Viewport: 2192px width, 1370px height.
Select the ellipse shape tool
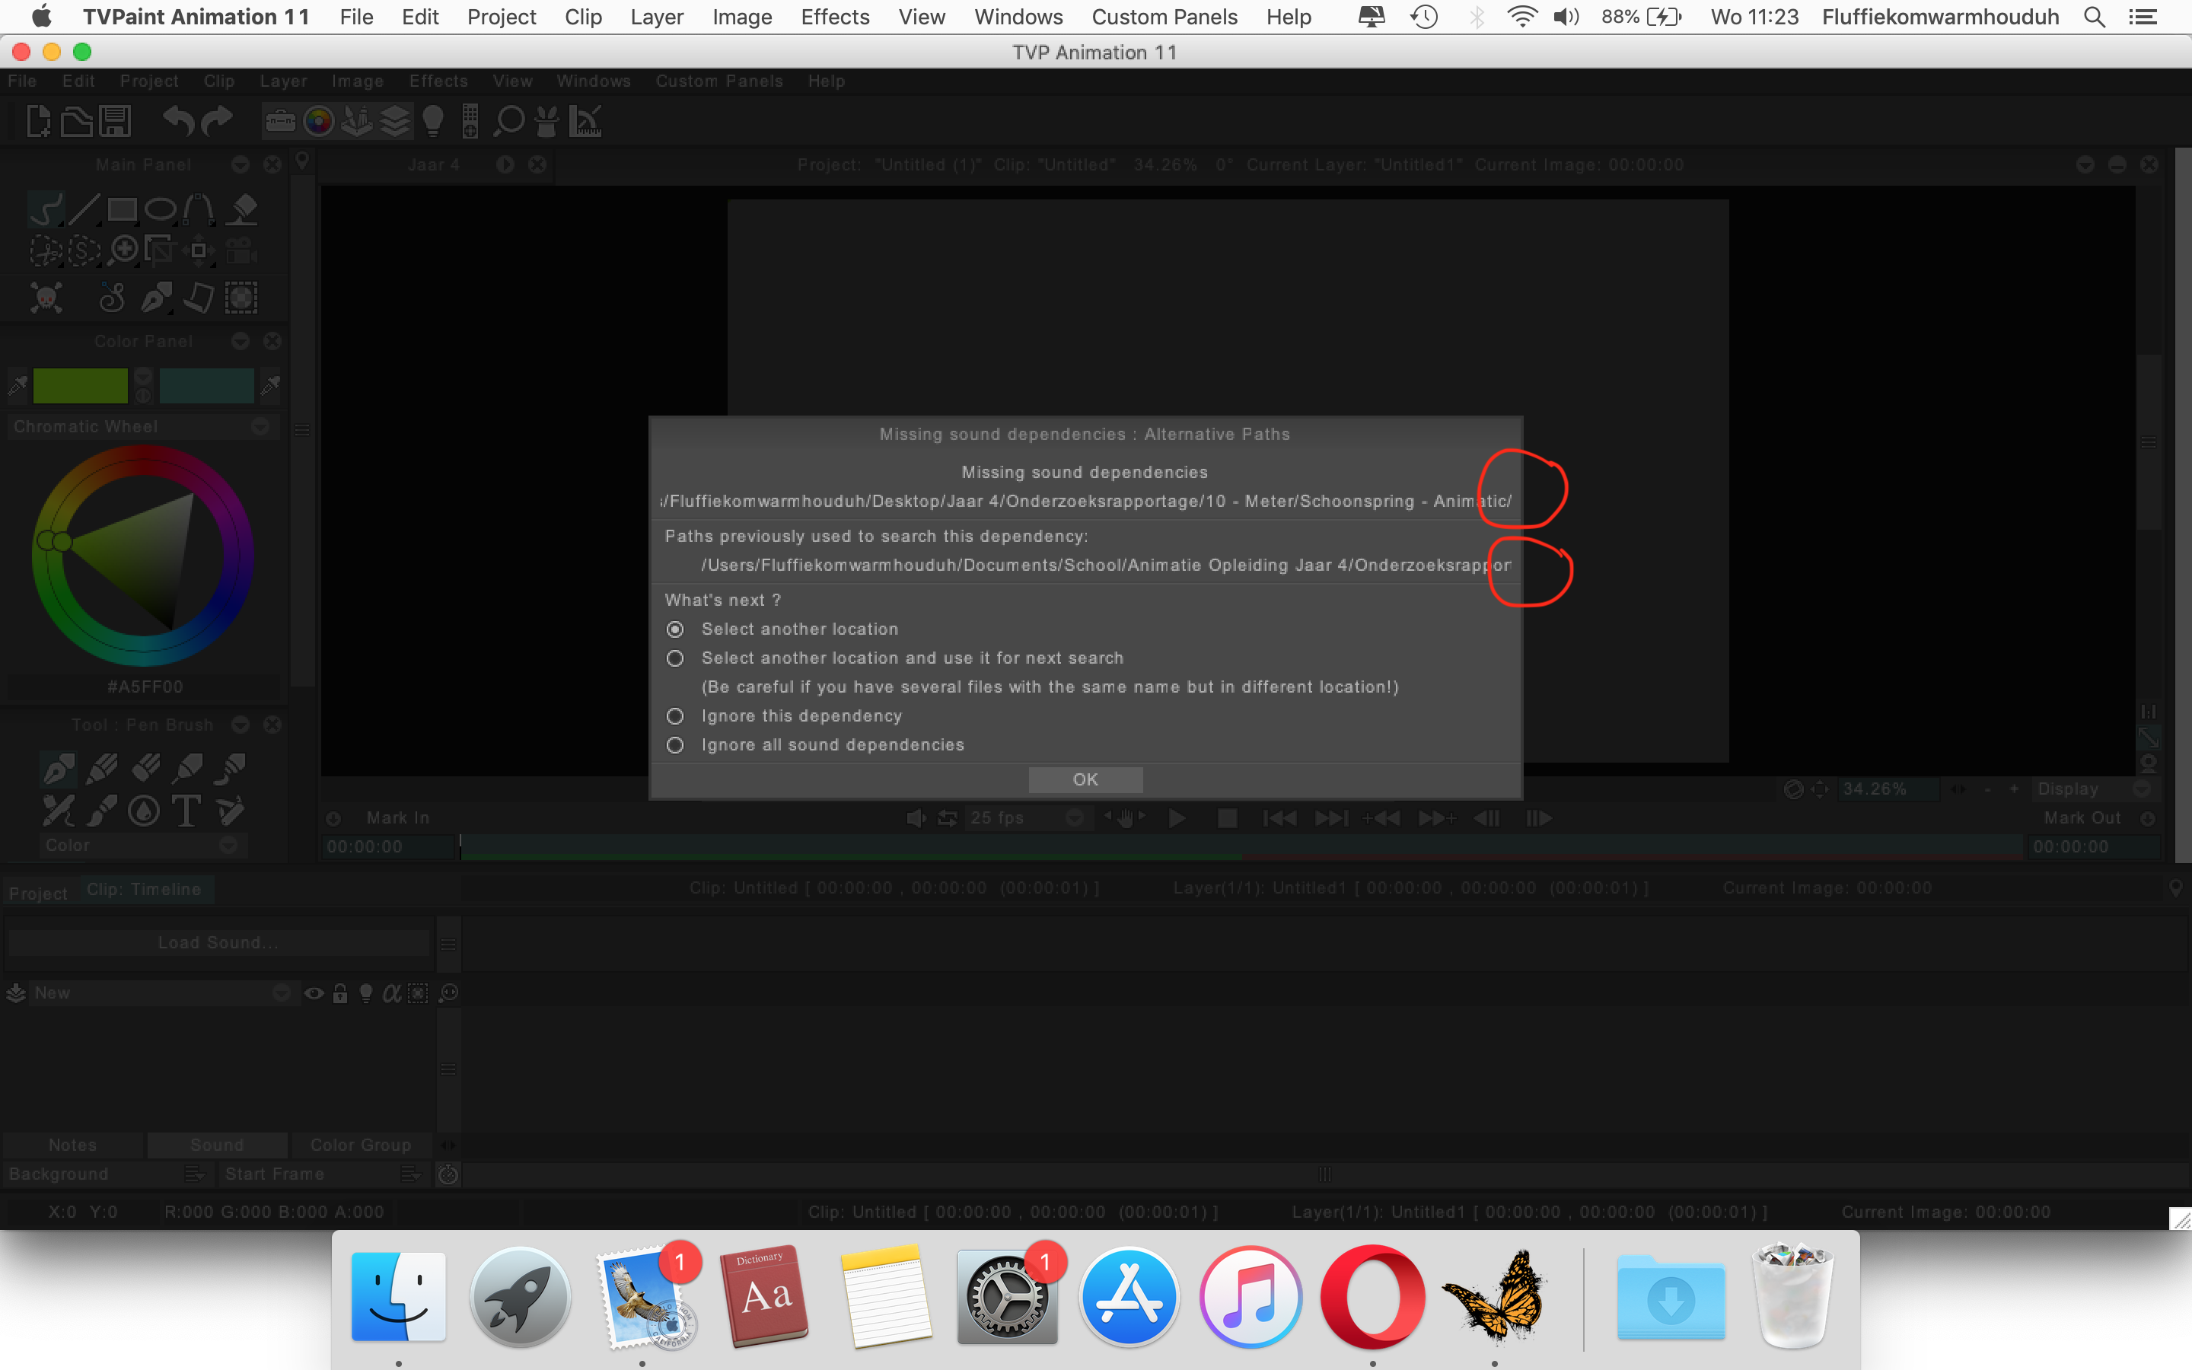click(x=161, y=209)
